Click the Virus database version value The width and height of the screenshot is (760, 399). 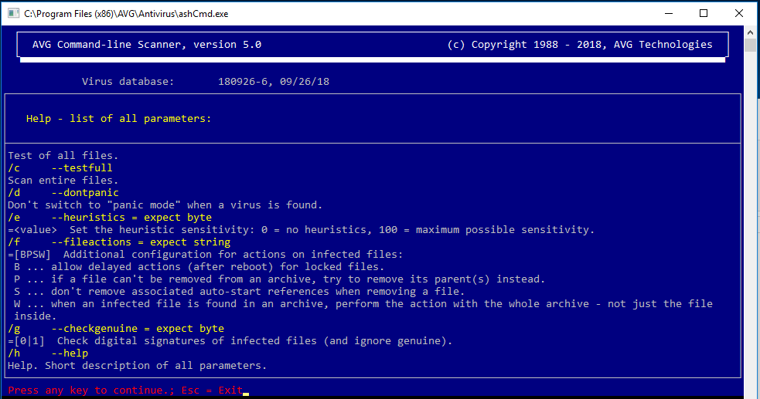(x=274, y=82)
